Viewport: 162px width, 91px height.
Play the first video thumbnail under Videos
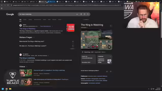(26, 73)
